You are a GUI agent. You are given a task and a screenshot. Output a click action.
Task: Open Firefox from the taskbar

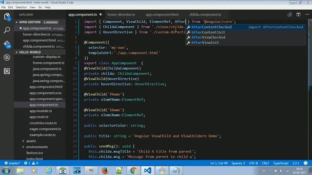point(105,171)
